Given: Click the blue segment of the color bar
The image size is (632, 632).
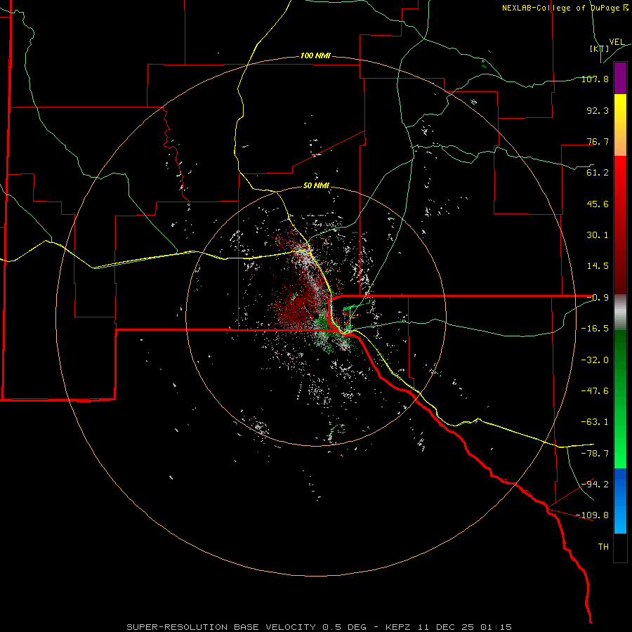Looking at the screenshot, I should pos(620,501).
